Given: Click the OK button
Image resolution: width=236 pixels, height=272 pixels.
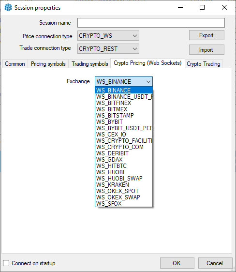Looking at the screenshot, I should (177, 263).
